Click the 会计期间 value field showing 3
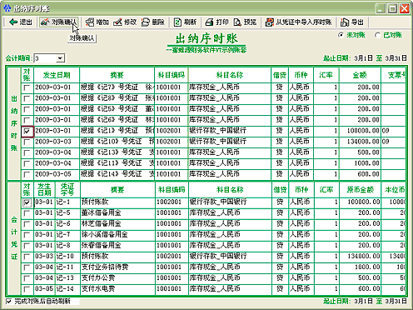 coord(45,58)
